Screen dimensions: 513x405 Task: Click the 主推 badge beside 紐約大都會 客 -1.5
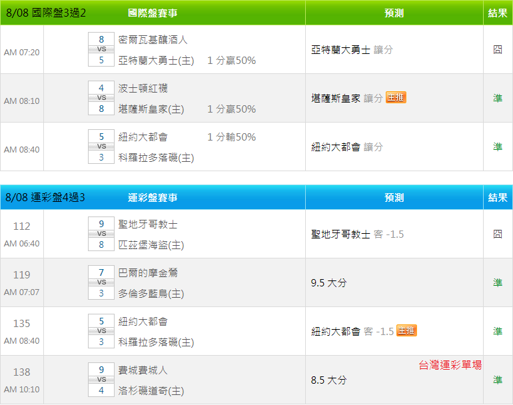(406, 331)
